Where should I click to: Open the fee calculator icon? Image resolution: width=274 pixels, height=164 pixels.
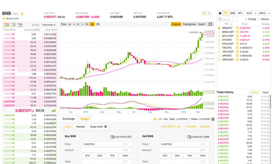[x=213, y=119]
